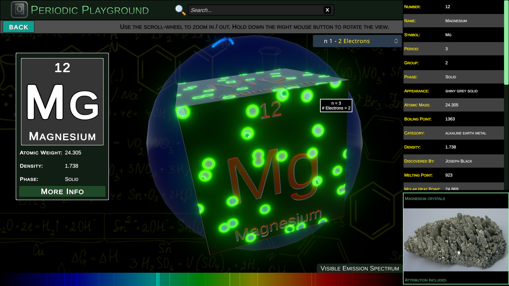Select the Atomic Mass 24.305 row
This screenshot has height=286, width=509.
454,105
